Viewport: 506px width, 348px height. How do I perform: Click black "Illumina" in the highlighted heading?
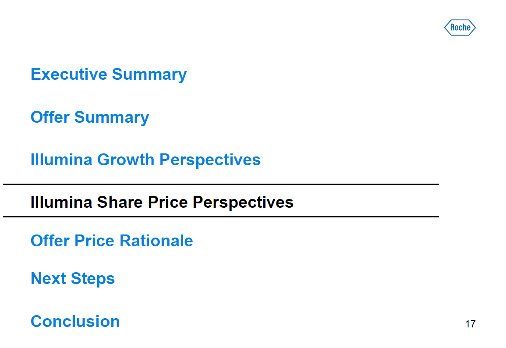tap(61, 202)
